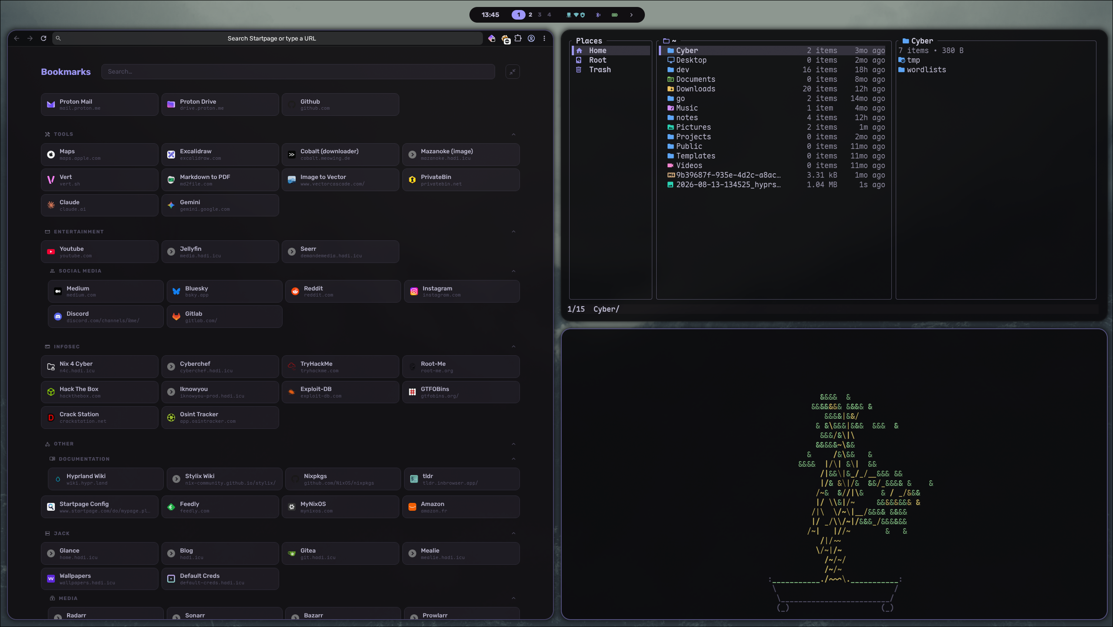Click the Wallpapers bookmark icon
The width and height of the screenshot is (1113, 627).
pos(51,579)
